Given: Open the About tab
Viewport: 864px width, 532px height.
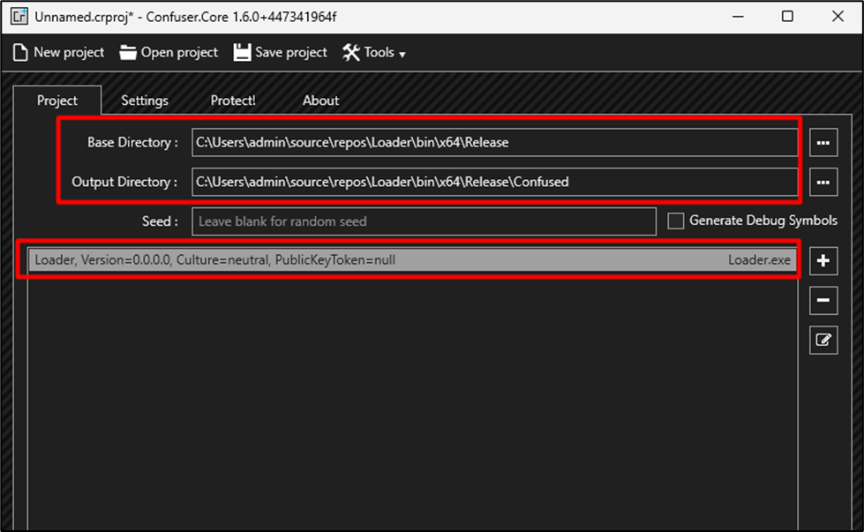Looking at the screenshot, I should 320,101.
